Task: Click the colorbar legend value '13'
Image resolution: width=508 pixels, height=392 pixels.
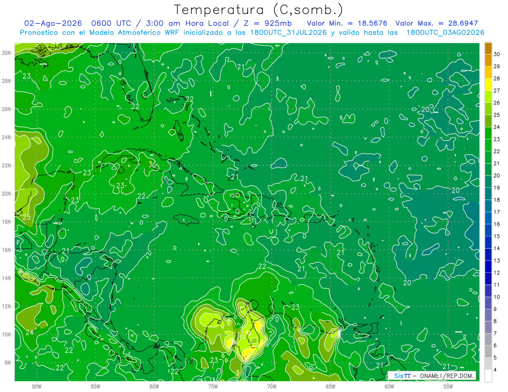Action: [497, 260]
